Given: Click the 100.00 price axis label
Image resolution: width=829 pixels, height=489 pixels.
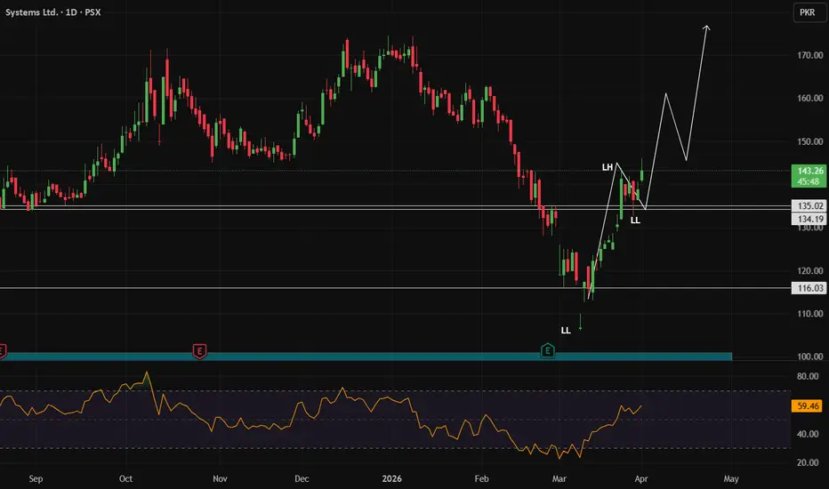Looking at the screenshot, I should point(810,357).
